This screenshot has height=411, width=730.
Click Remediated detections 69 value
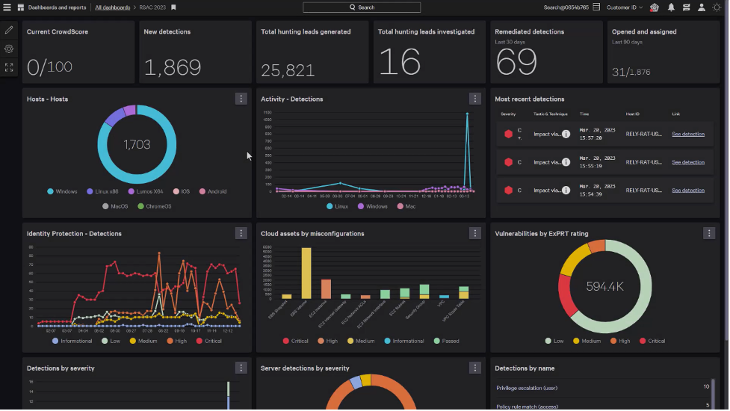(x=516, y=62)
